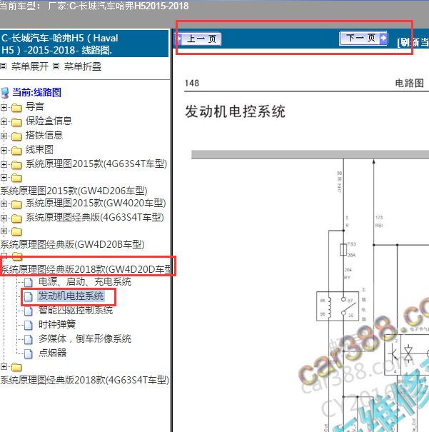Open 电源、启动、充电系统 page
The width and height of the screenshot is (429, 432).
pyautogui.click(x=85, y=282)
